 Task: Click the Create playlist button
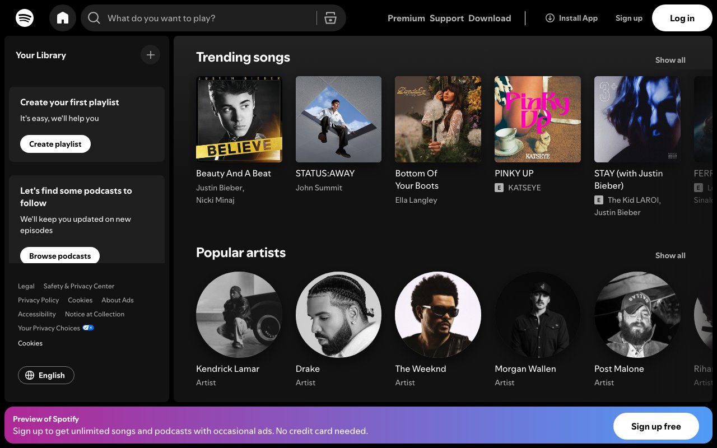coord(55,144)
